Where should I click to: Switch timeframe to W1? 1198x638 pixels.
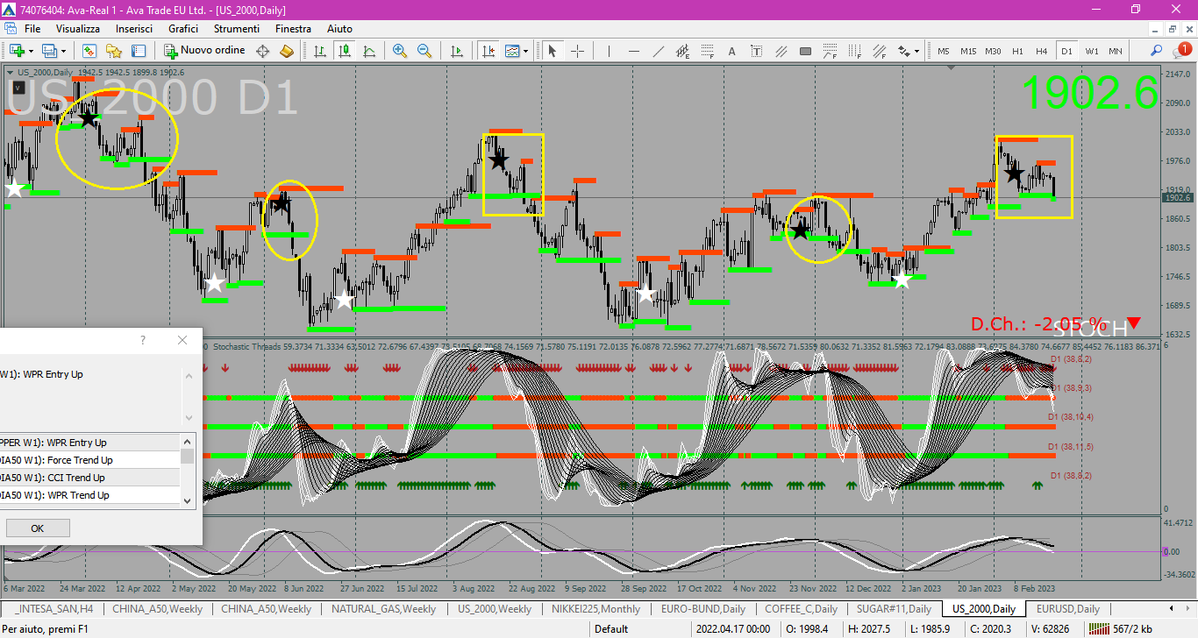click(x=1092, y=51)
